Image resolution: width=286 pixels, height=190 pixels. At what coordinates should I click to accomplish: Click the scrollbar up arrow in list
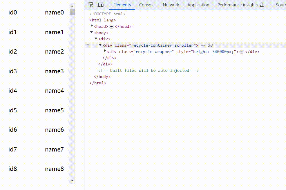click(73, 6)
